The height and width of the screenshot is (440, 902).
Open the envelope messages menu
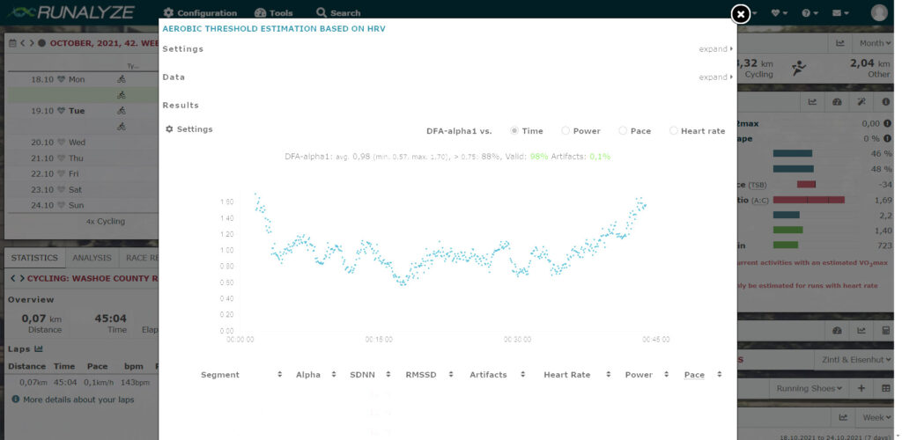pos(840,13)
